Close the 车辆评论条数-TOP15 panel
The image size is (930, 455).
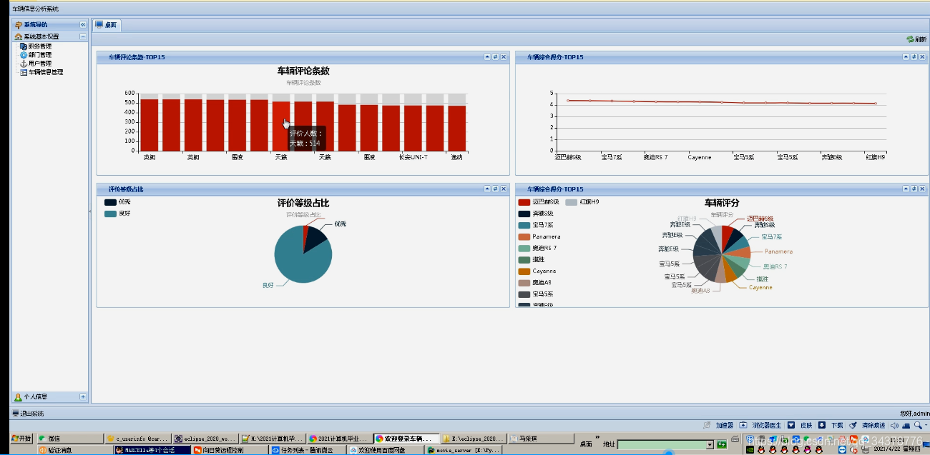[x=504, y=56]
